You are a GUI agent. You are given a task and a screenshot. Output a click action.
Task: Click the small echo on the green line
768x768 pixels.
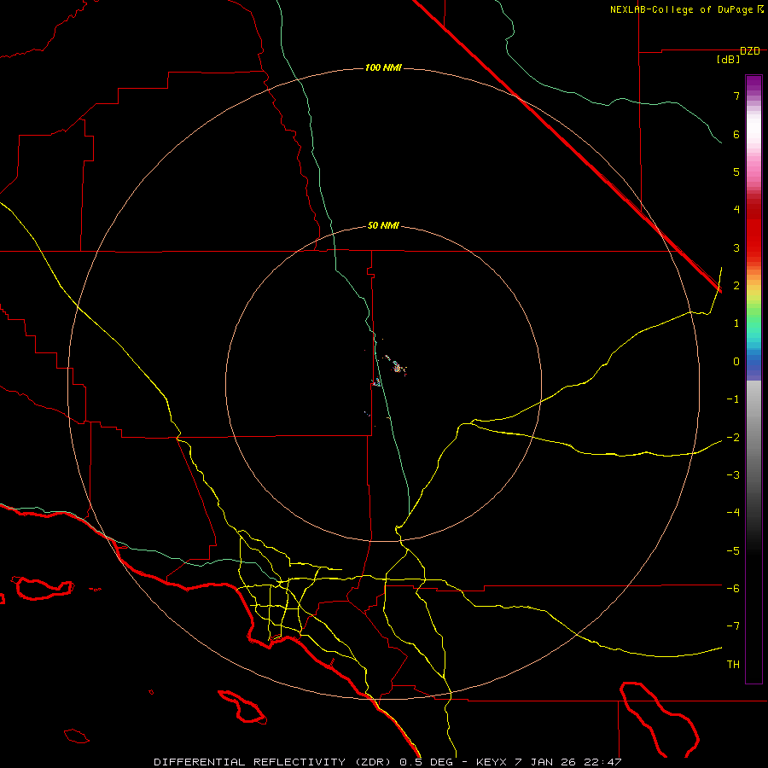[376, 382]
